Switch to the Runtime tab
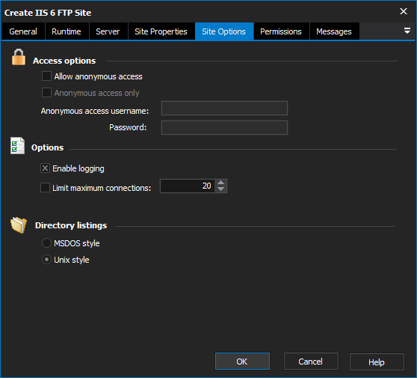The height and width of the screenshot is (378, 417). point(67,31)
